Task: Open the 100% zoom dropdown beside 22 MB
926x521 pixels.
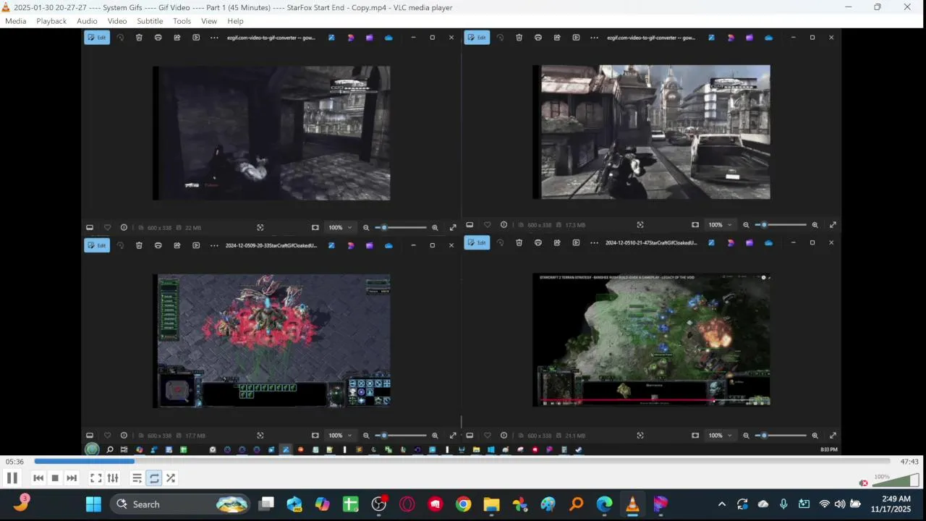Action: [x=340, y=227]
